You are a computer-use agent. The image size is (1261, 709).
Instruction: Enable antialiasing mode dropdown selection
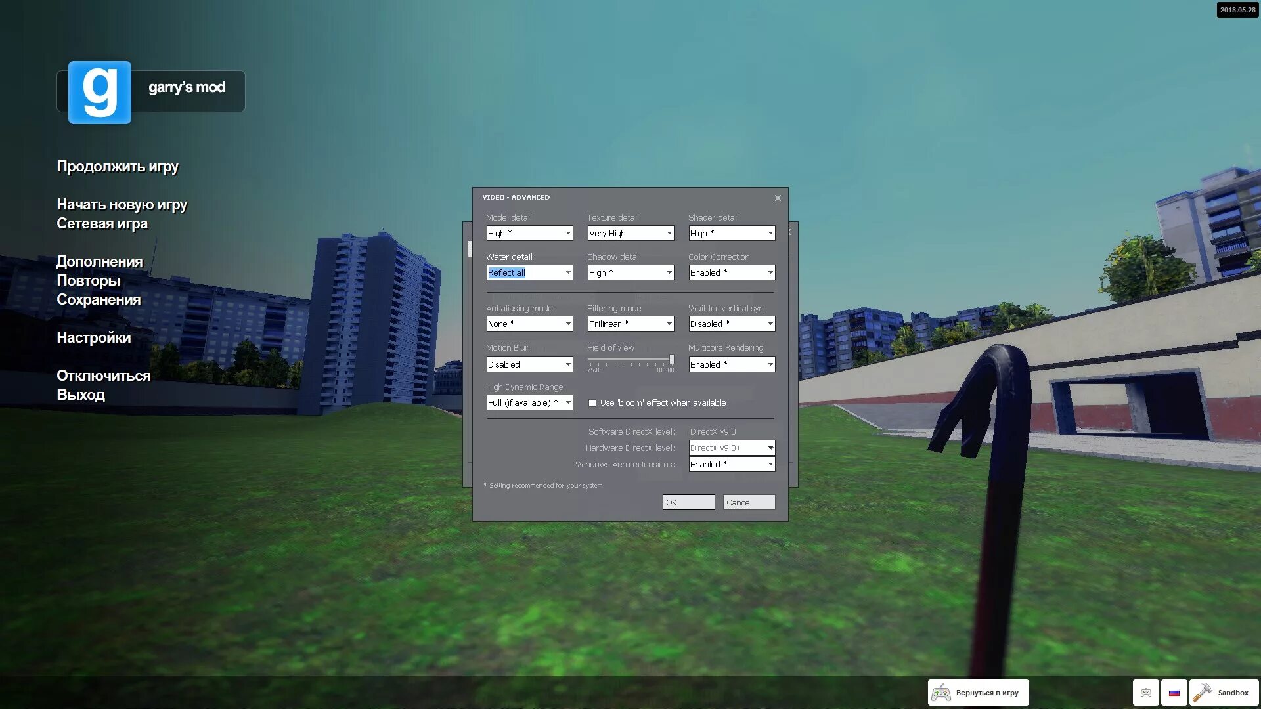tap(528, 324)
